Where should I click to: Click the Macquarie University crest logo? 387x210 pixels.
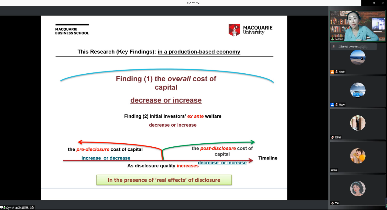tap(234, 30)
